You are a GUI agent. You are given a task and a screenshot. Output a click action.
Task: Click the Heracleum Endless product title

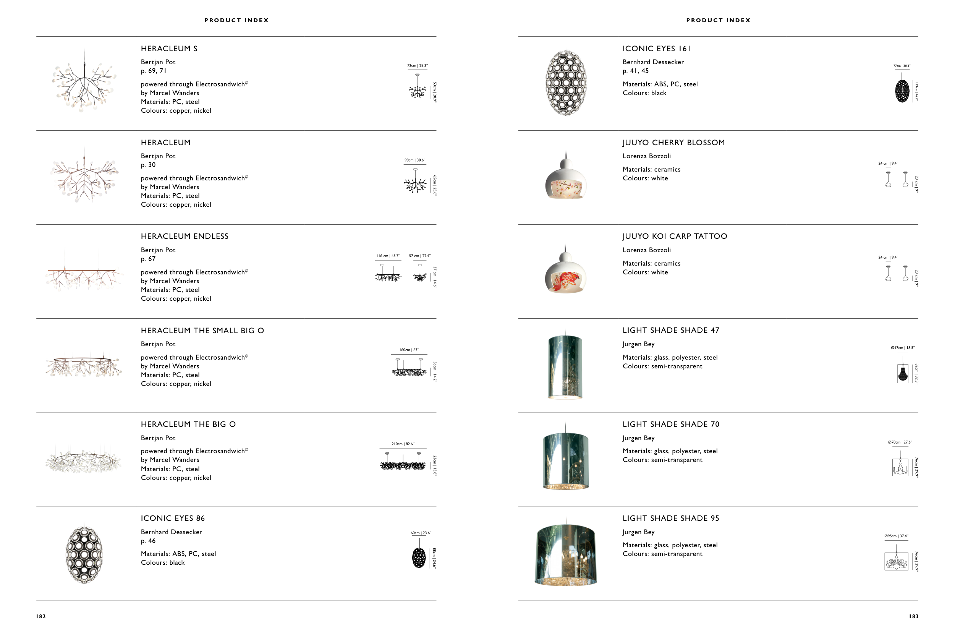click(x=185, y=237)
